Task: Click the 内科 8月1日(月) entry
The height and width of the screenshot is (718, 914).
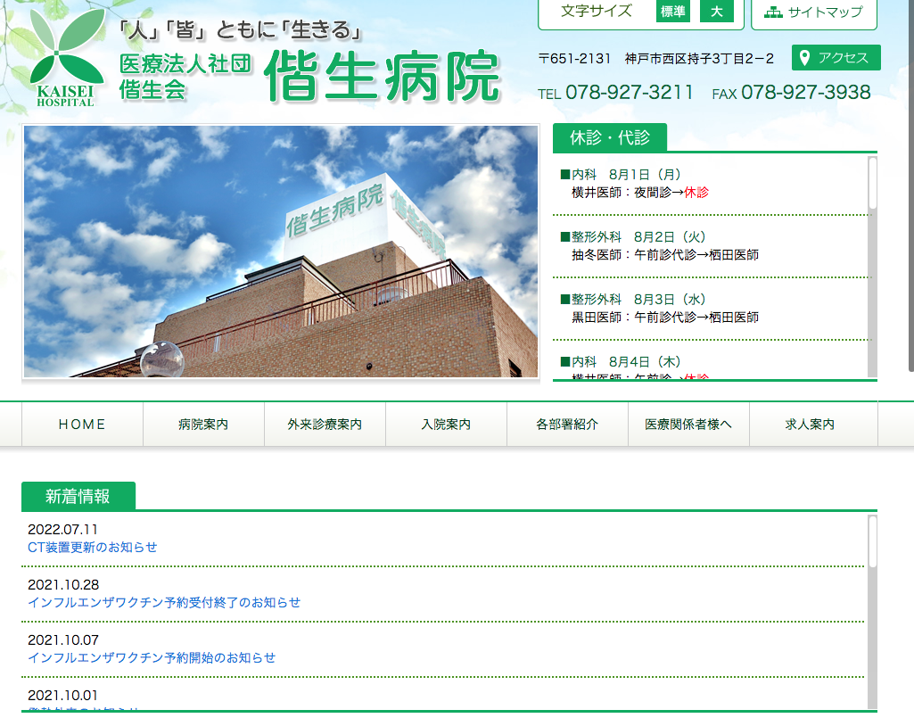Action: 622,175
